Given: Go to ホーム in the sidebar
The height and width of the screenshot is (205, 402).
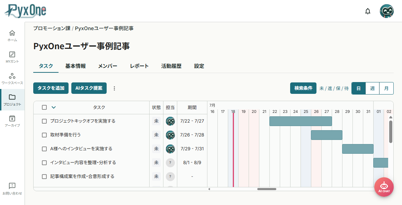Looking at the screenshot, I should click(x=12, y=36).
